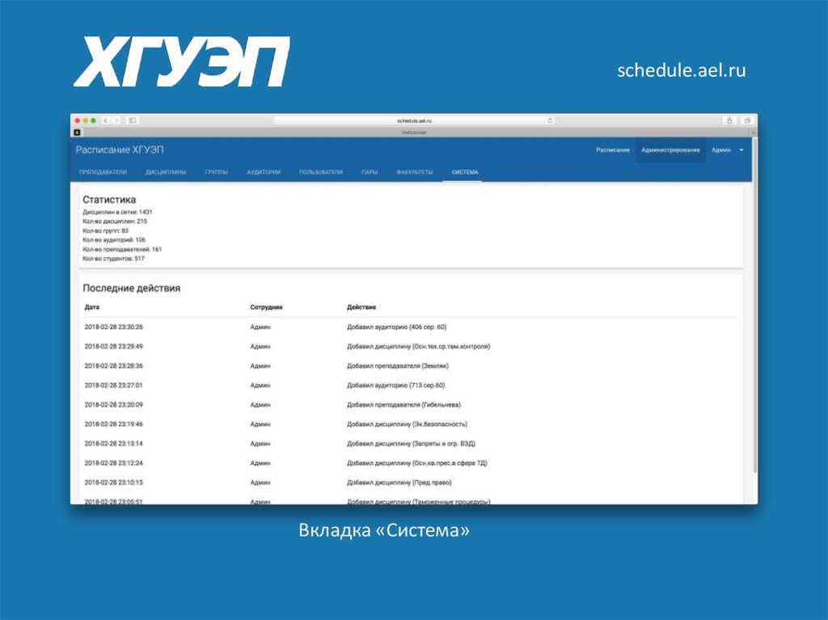Click the Дисциплин в сетке: 1431 statistic
Viewport: 828px width, 620px height.
click(x=117, y=212)
